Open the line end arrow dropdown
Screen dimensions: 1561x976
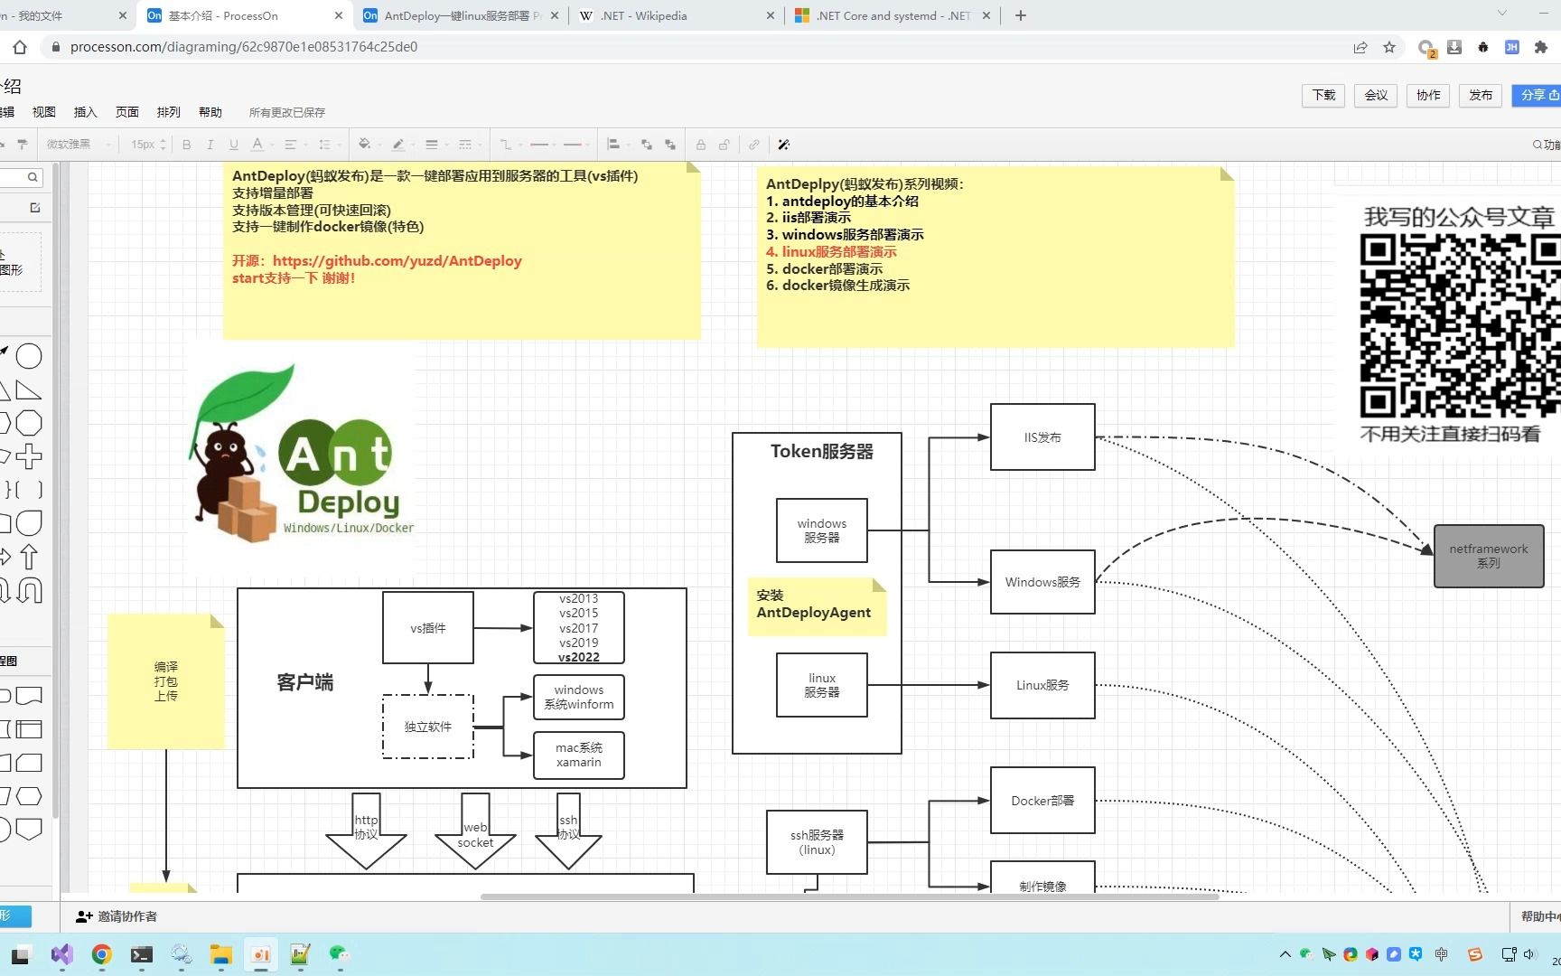(575, 145)
